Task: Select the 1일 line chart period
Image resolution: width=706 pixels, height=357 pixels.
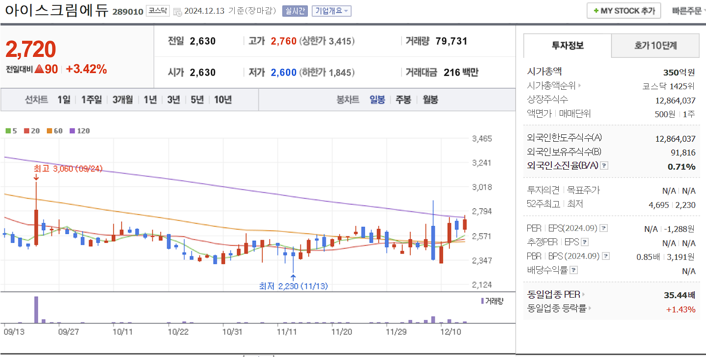Action: coord(64,100)
